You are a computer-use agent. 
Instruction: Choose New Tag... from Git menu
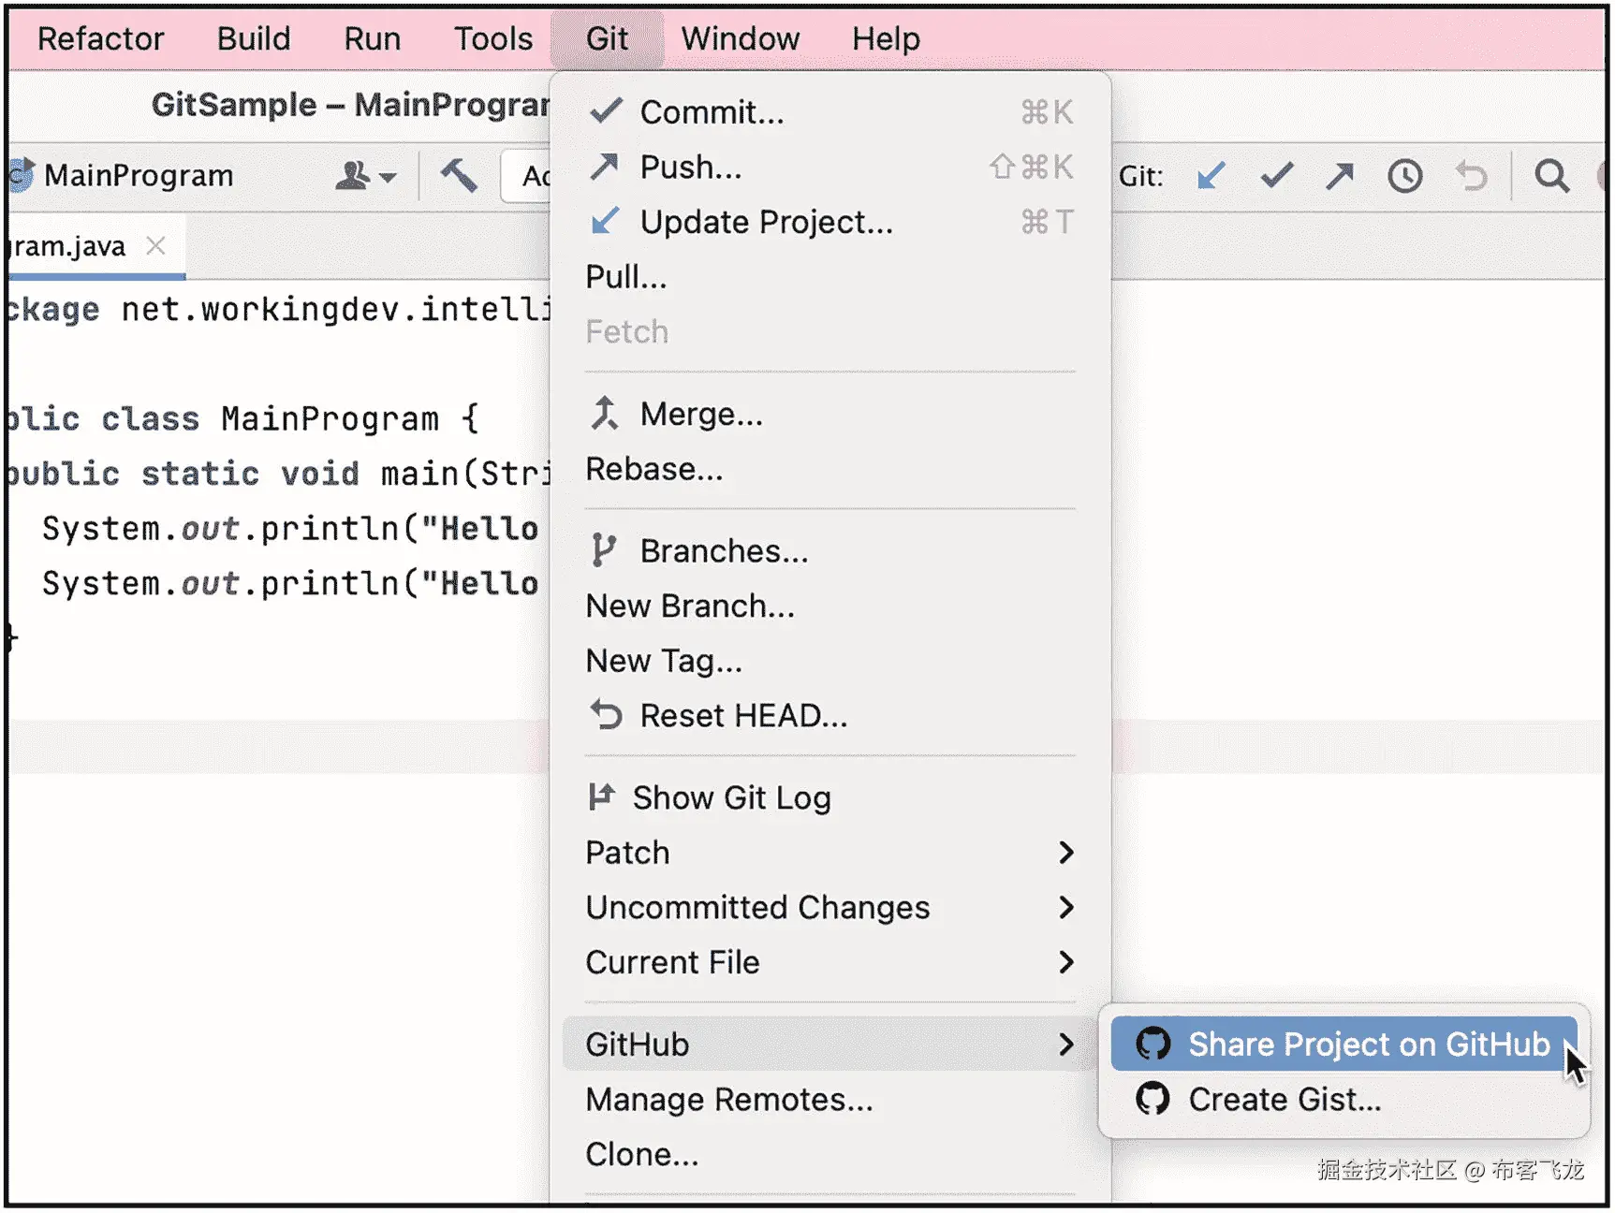click(x=830, y=661)
